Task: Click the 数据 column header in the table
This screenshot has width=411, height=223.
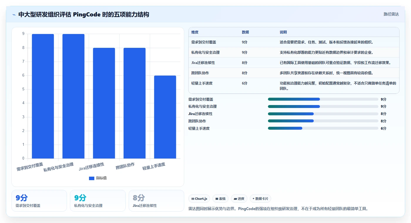Action: [x=245, y=32]
